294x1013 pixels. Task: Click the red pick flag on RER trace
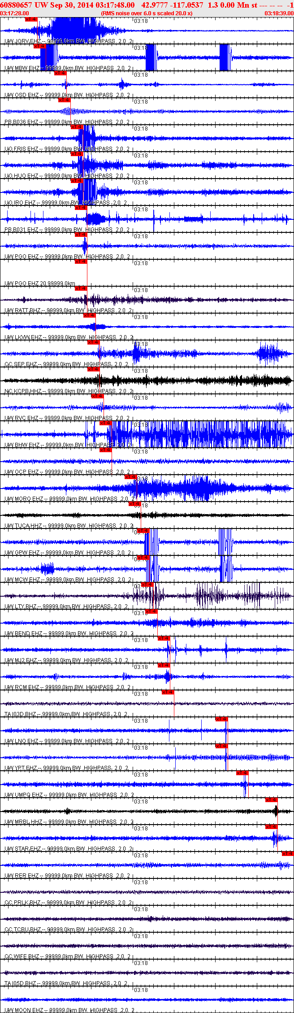click(288, 853)
